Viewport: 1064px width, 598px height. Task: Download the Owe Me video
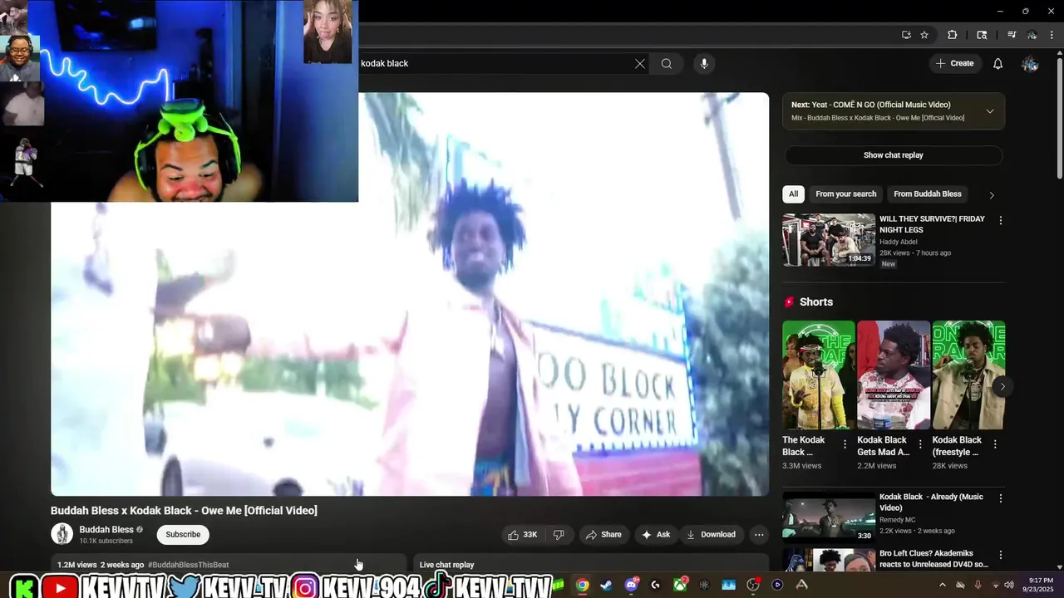pos(711,535)
